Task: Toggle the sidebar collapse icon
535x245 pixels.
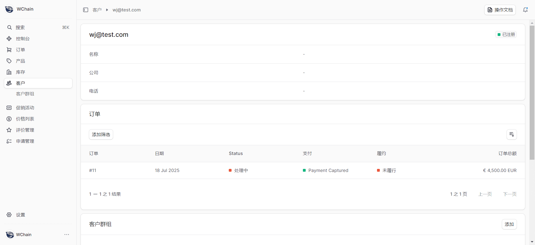Action: point(86,10)
